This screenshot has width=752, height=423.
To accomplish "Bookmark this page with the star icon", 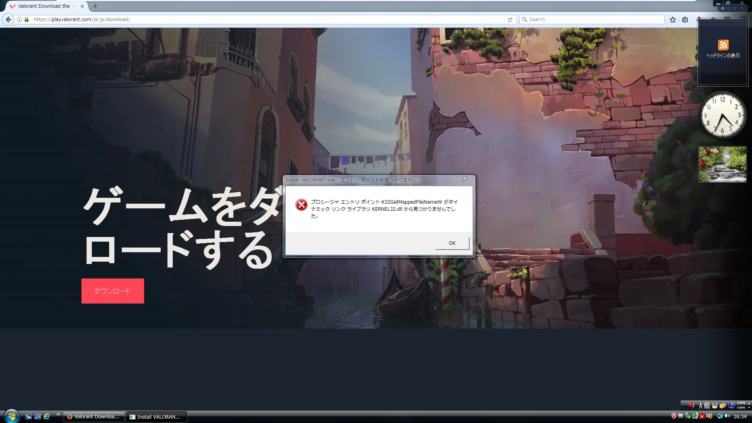I will click(673, 19).
